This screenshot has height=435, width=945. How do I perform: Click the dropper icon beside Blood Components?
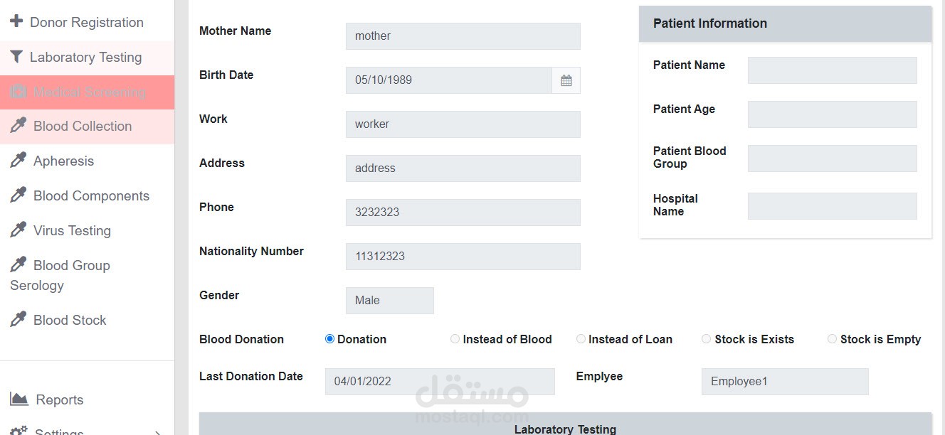pyautogui.click(x=18, y=195)
